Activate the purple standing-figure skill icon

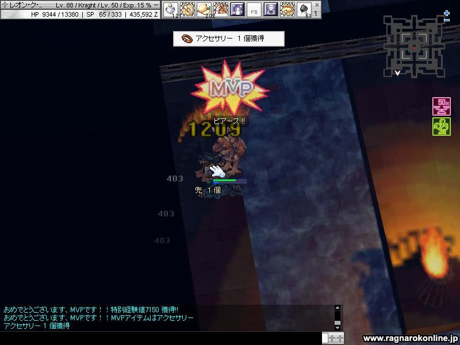[x=271, y=10]
